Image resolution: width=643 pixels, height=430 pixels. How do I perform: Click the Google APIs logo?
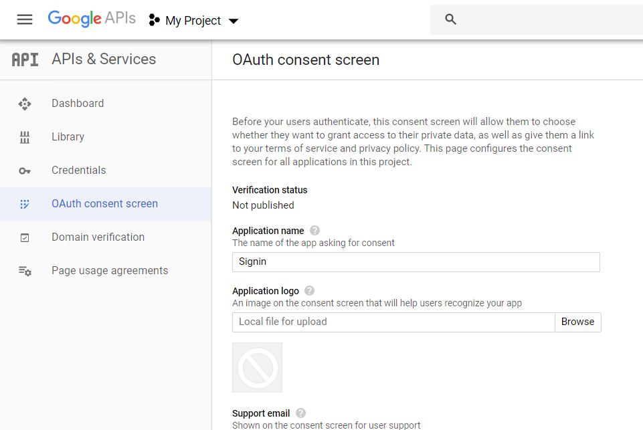click(x=92, y=19)
